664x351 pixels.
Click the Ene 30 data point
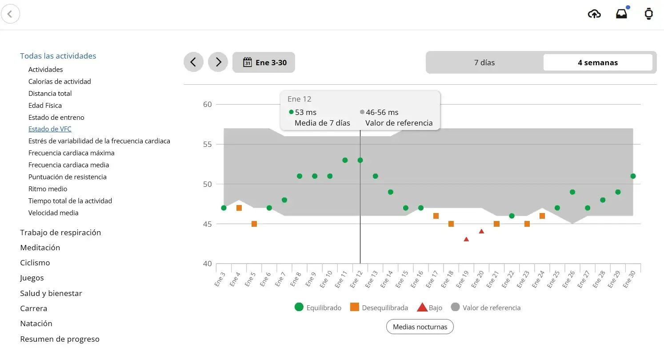click(633, 176)
